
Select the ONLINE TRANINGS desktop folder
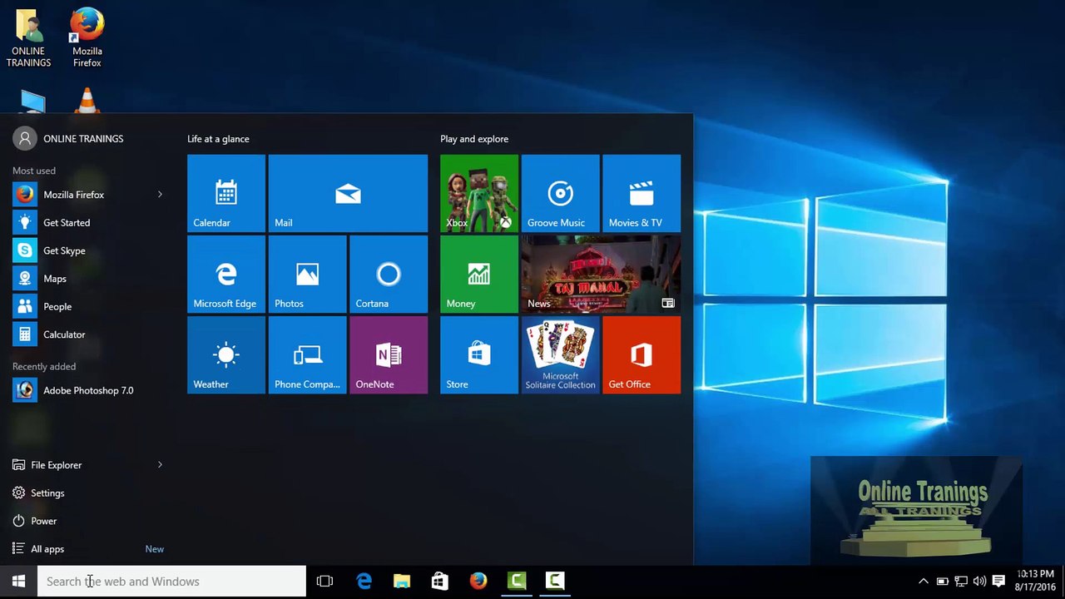[29, 38]
